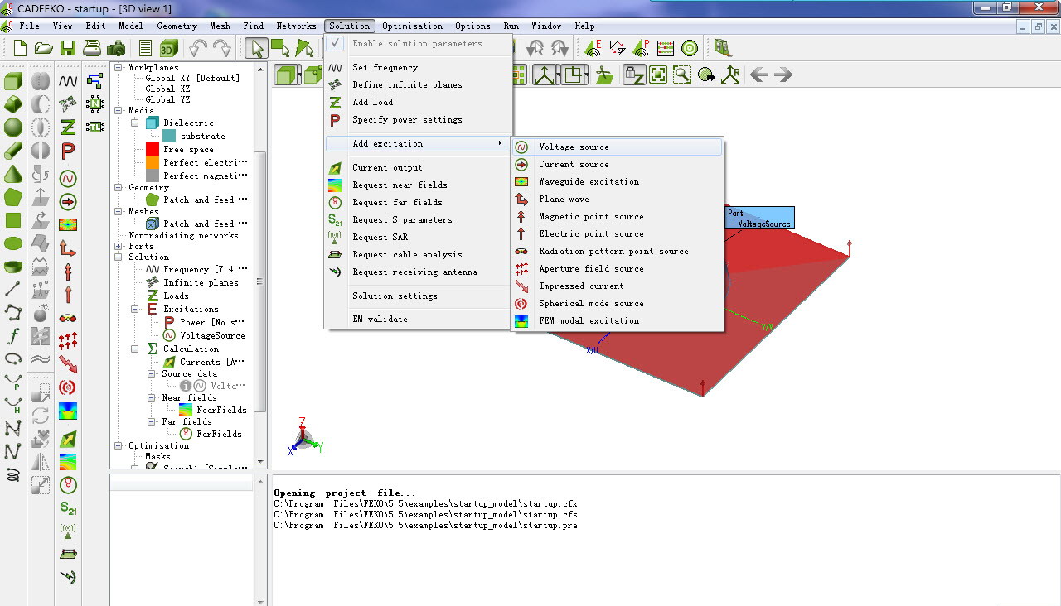Click the orange Perfect electric swatch
This screenshot has width=1061, height=606.
point(152,162)
